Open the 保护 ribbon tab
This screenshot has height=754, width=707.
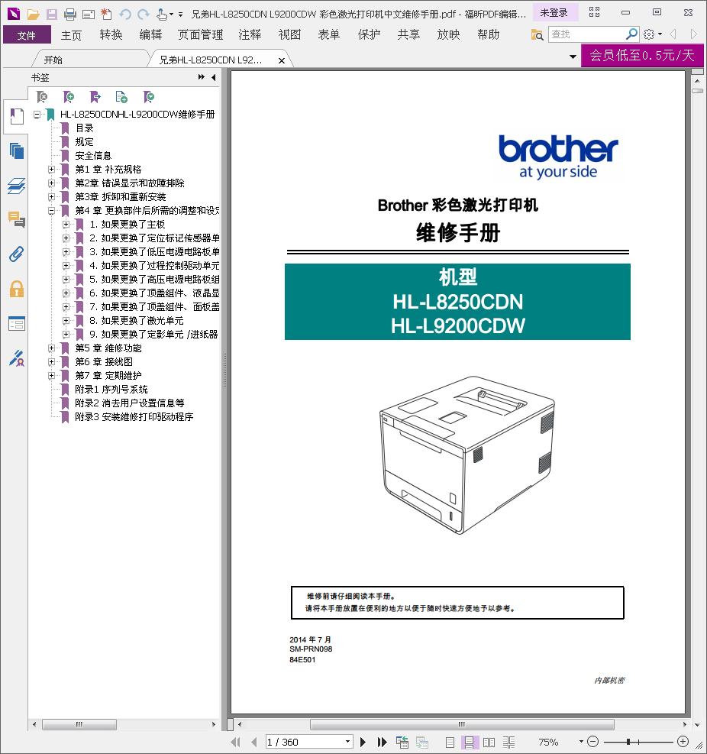pyautogui.click(x=369, y=34)
